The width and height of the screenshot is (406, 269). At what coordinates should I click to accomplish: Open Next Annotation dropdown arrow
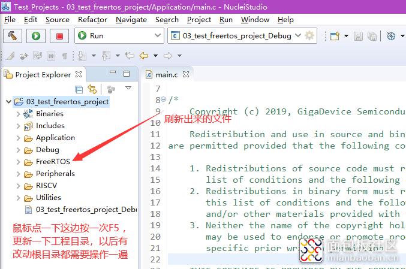94,56
